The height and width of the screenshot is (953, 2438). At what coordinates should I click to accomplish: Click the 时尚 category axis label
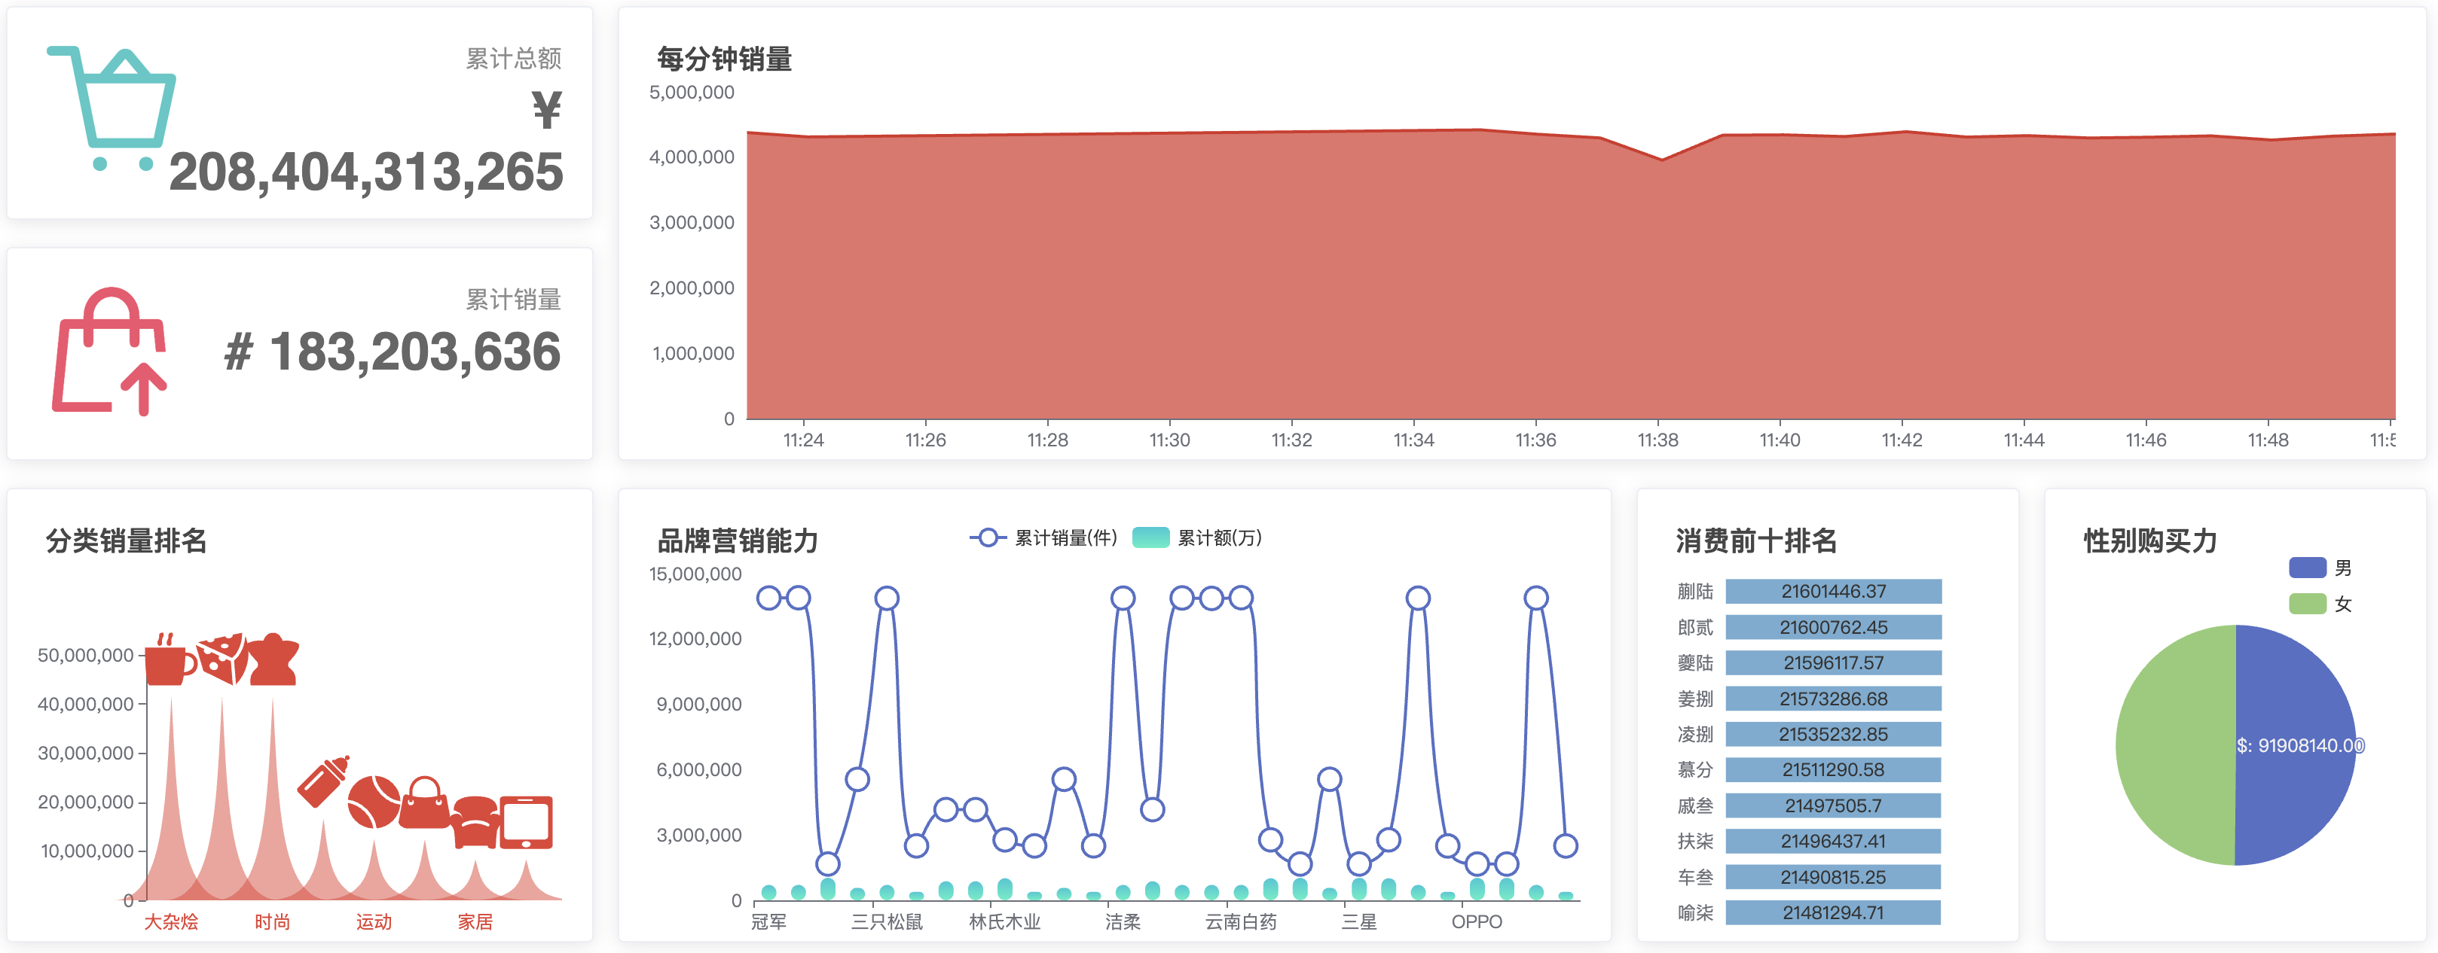[x=273, y=922]
